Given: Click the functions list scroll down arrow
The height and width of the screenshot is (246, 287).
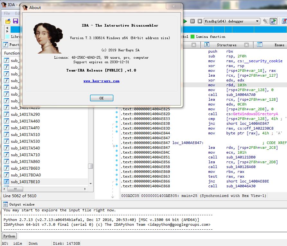Looking at the screenshot, I should pos(91,183).
